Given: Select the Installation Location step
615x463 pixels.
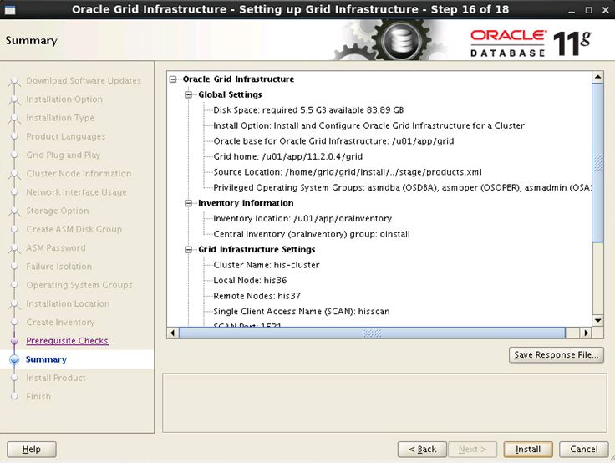Looking at the screenshot, I should click(x=68, y=303).
